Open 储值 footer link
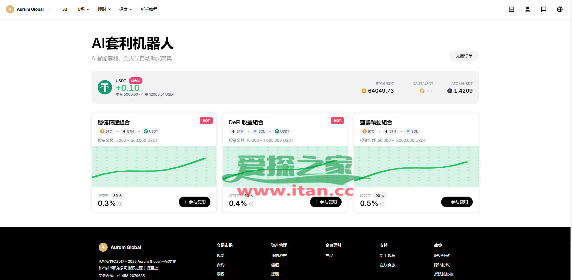572x280 pixels. pyautogui.click(x=275, y=265)
